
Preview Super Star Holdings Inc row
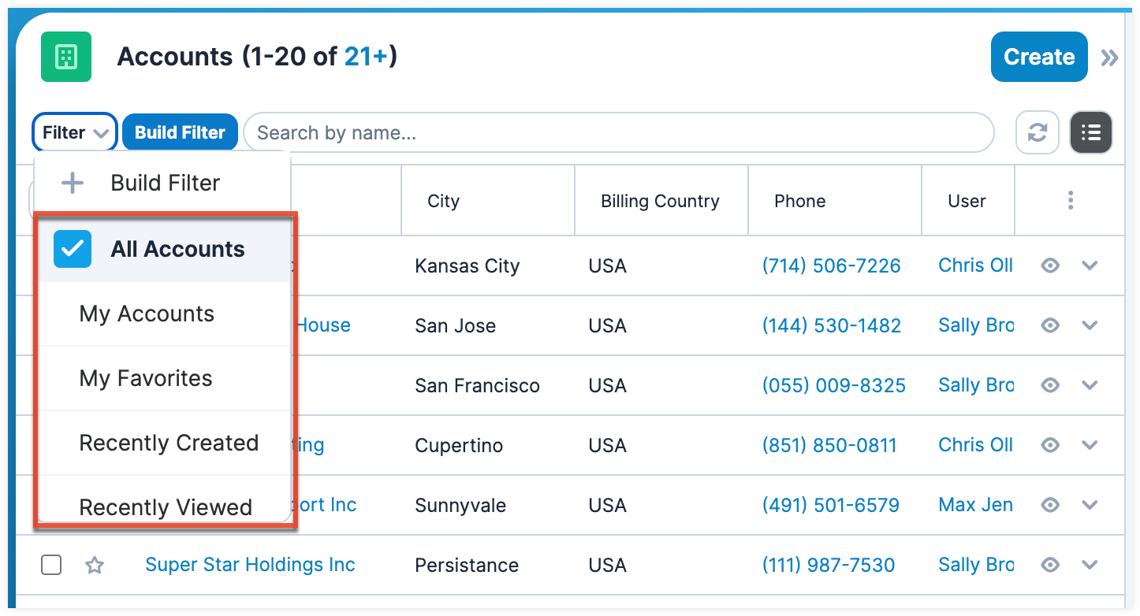point(1050,565)
